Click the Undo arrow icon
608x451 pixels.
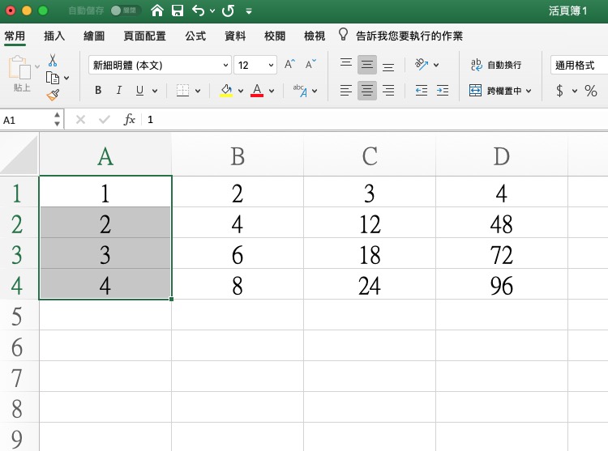(199, 11)
